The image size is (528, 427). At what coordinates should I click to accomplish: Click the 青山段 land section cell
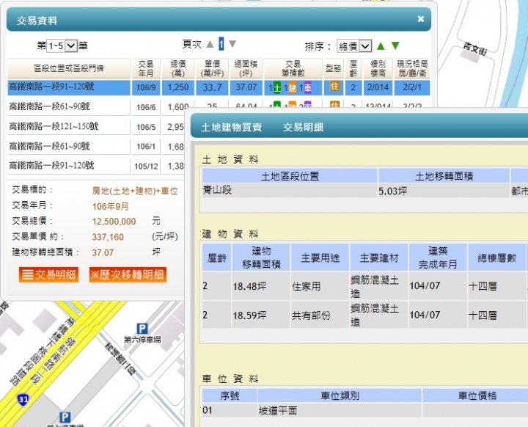tap(290, 191)
